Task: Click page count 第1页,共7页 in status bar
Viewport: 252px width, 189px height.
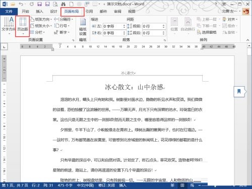Action: tap(15, 185)
